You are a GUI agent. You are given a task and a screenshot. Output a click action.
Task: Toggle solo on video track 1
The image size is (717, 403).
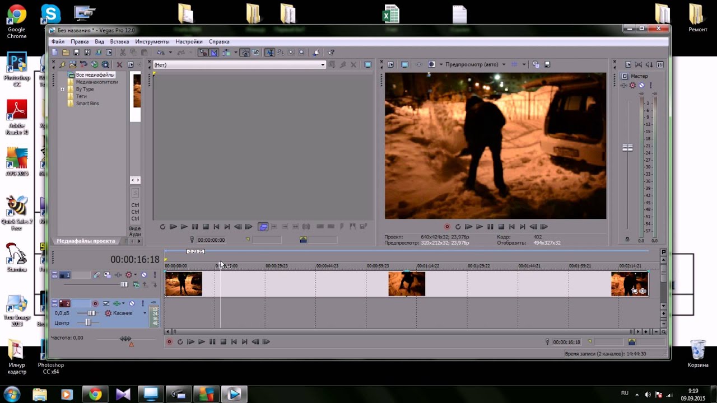pyautogui.click(x=155, y=275)
